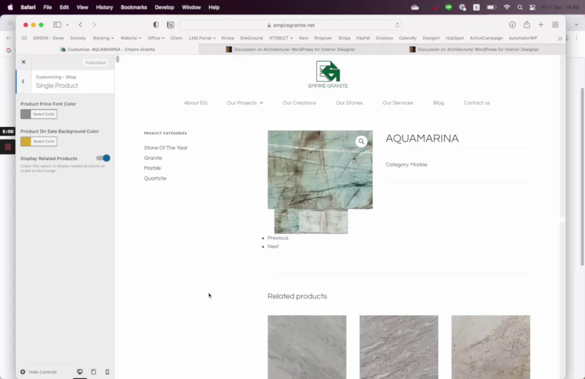Open the Develop menu

(164, 7)
